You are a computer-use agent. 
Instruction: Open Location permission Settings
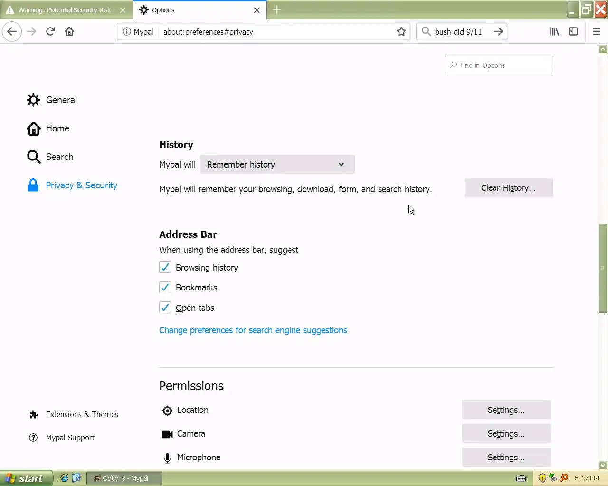(506, 410)
